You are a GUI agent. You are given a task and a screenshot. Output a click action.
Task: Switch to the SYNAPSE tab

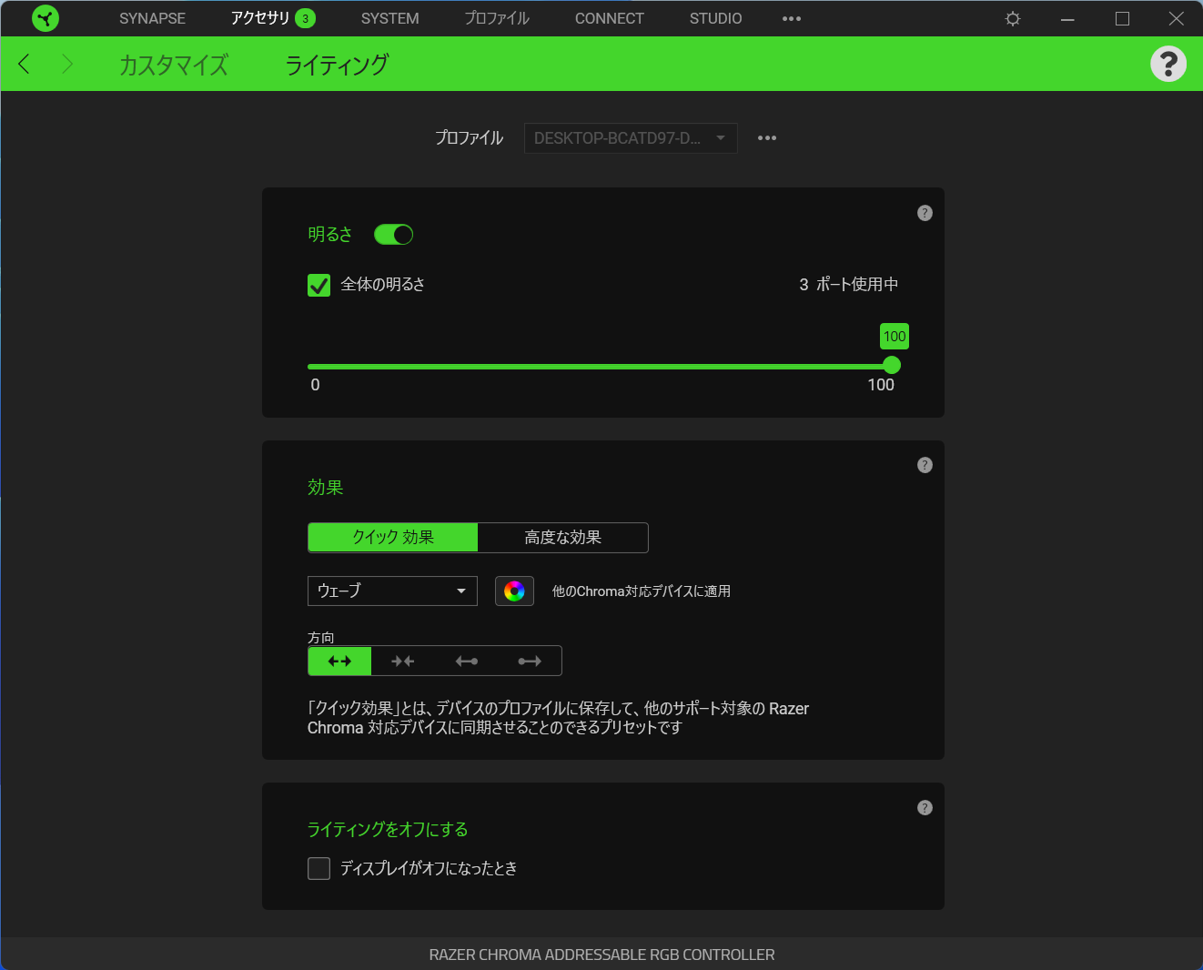[152, 18]
